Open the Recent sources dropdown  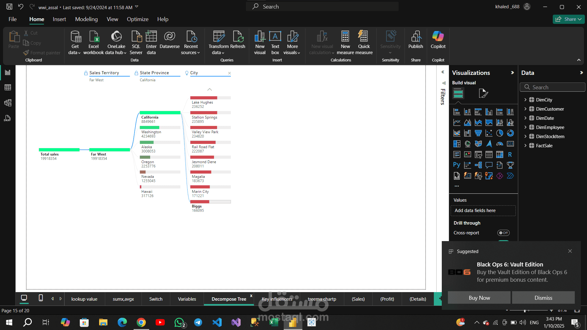click(190, 43)
